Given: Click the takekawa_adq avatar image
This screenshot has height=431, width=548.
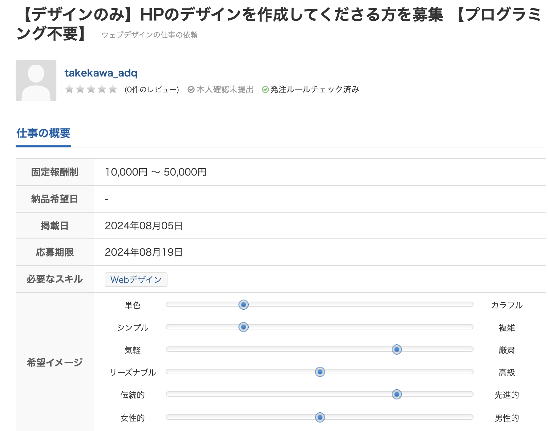Looking at the screenshot, I should [x=36, y=80].
